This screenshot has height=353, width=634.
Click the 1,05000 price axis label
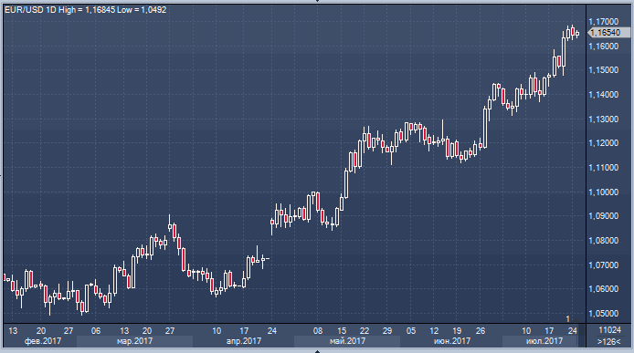pos(604,314)
